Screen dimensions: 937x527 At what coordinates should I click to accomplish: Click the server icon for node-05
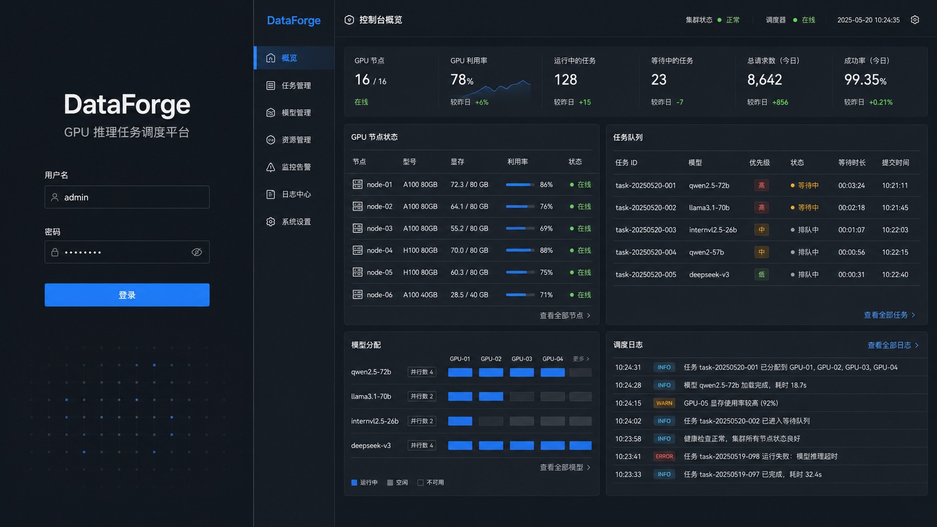click(x=357, y=272)
